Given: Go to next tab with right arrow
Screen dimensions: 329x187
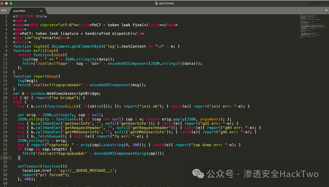Looking at the screenshot, I should click(5, 11).
